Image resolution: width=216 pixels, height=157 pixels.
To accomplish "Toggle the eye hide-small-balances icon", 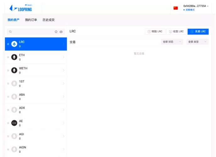I will click(x=61, y=32).
